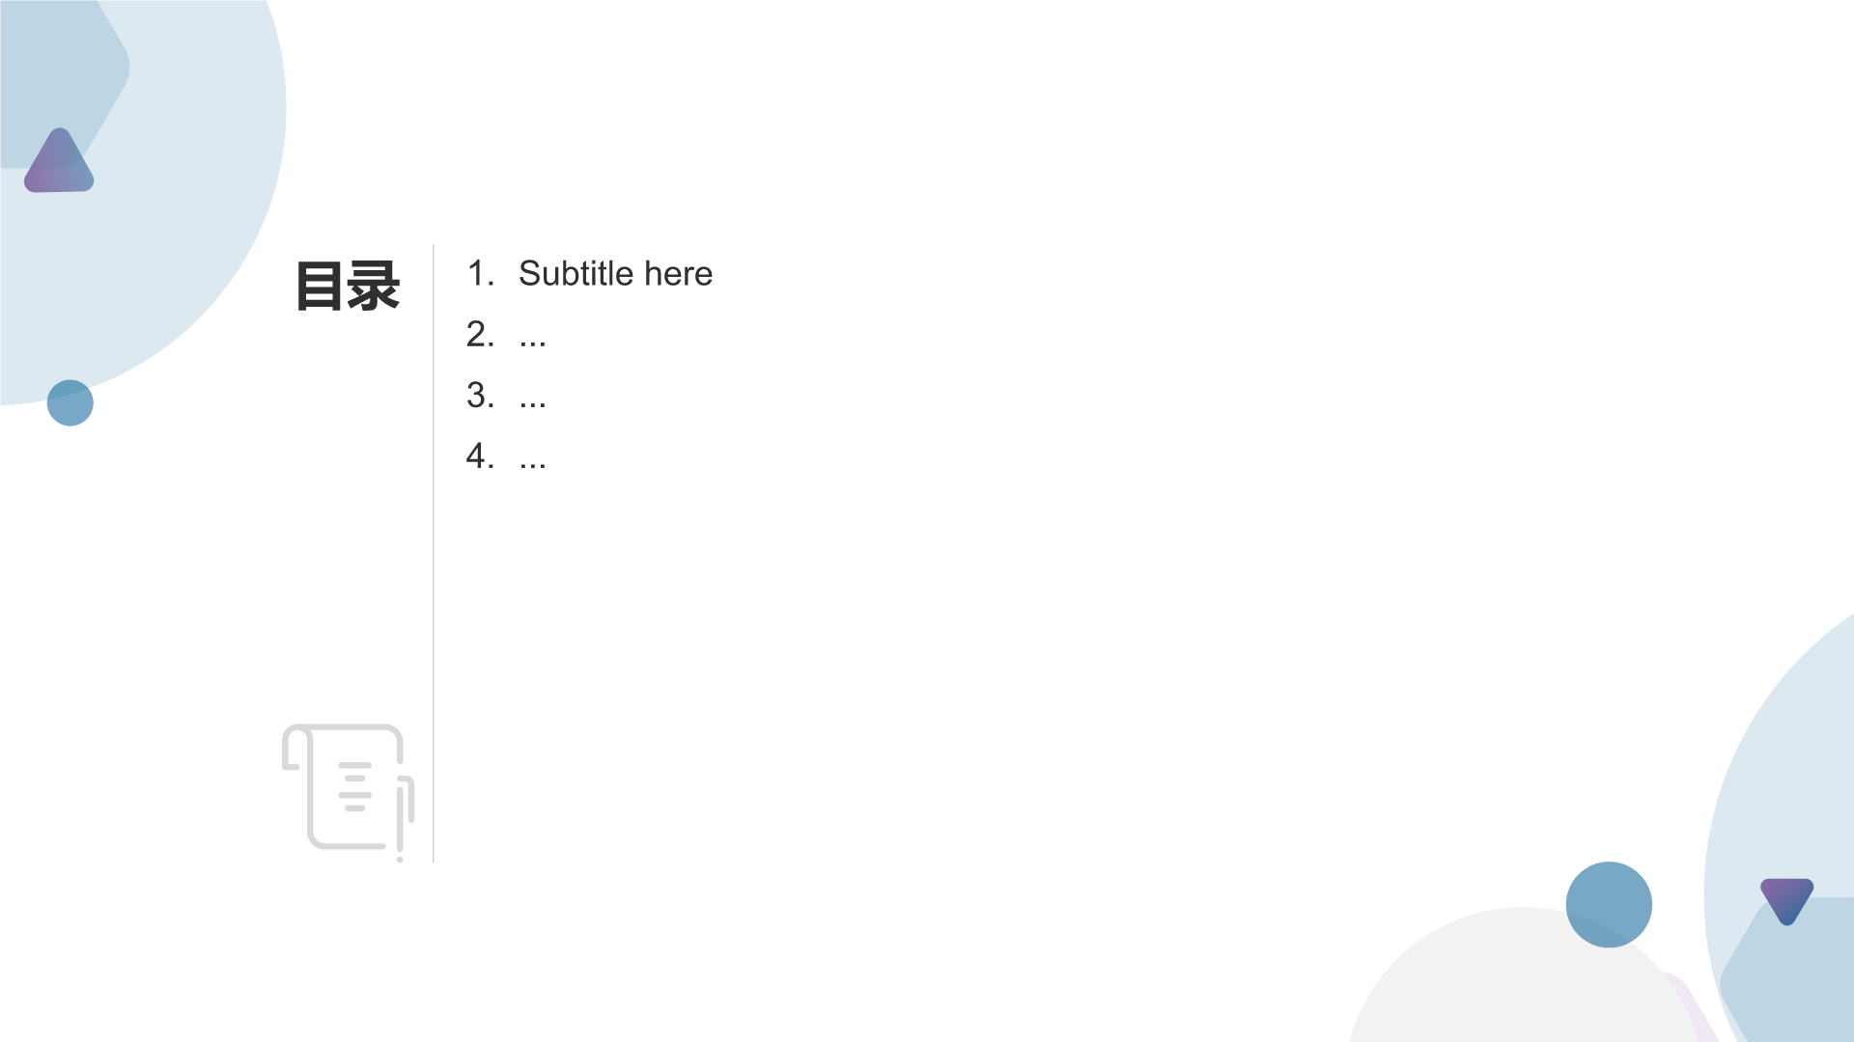1854x1042 pixels.
Task: Click the blue circle near bottom right
Action: point(1609,904)
